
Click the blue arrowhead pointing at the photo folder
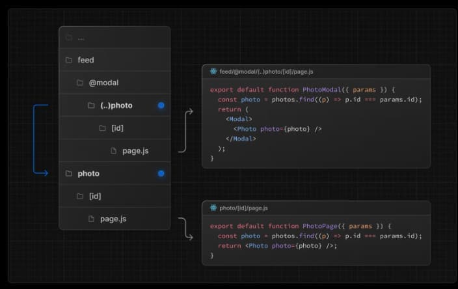click(46, 173)
